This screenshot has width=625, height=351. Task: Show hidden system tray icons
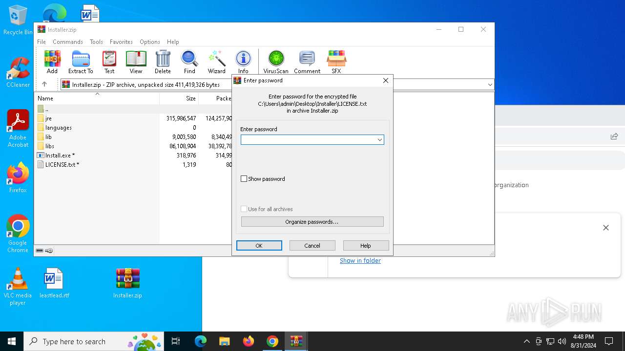click(526, 341)
